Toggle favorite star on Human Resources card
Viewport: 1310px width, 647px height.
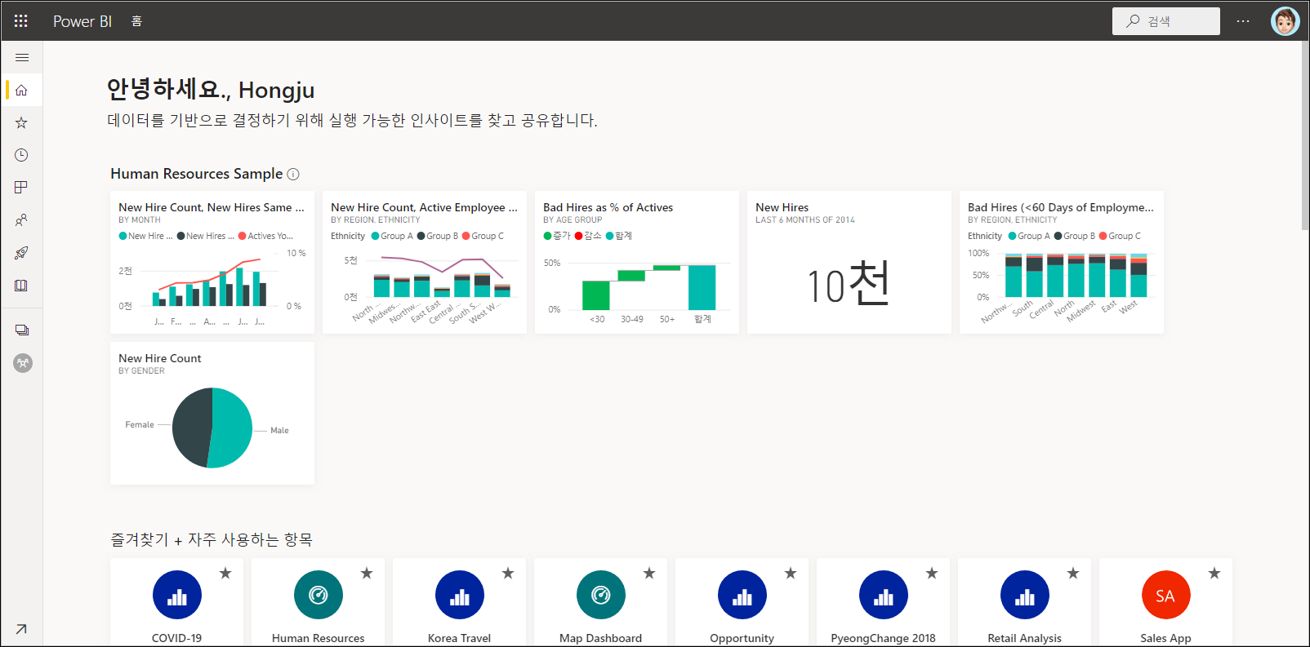point(367,574)
